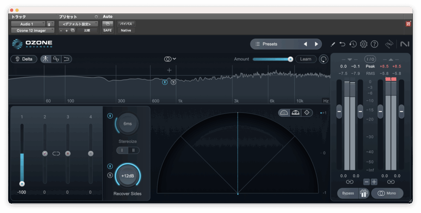Click the help question mark icon
The image size is (421, 213).
click(x=374, y=44)
